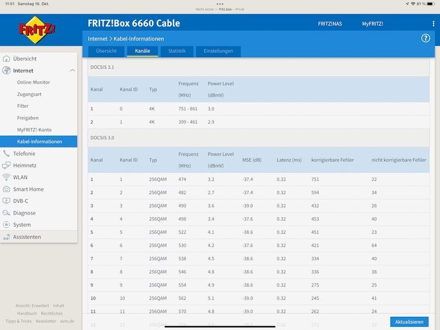Click frequency value 546
This screenshot has width=440, height=330.
(x=182, y=272)
